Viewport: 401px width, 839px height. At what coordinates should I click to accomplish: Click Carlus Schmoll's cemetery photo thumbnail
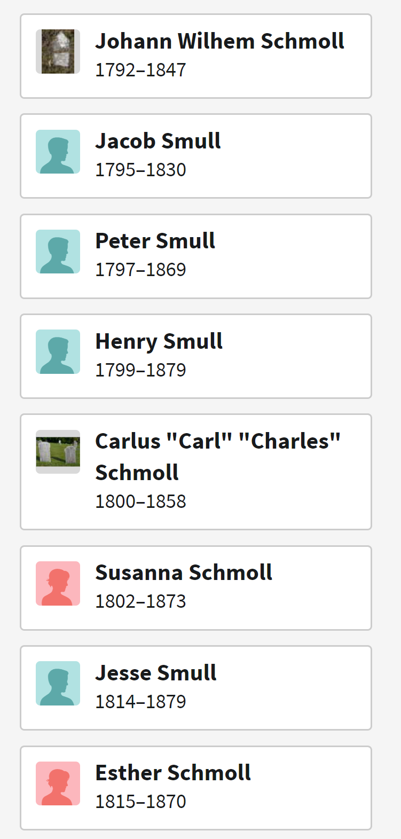pyautogui.click(x=58, y=452)
